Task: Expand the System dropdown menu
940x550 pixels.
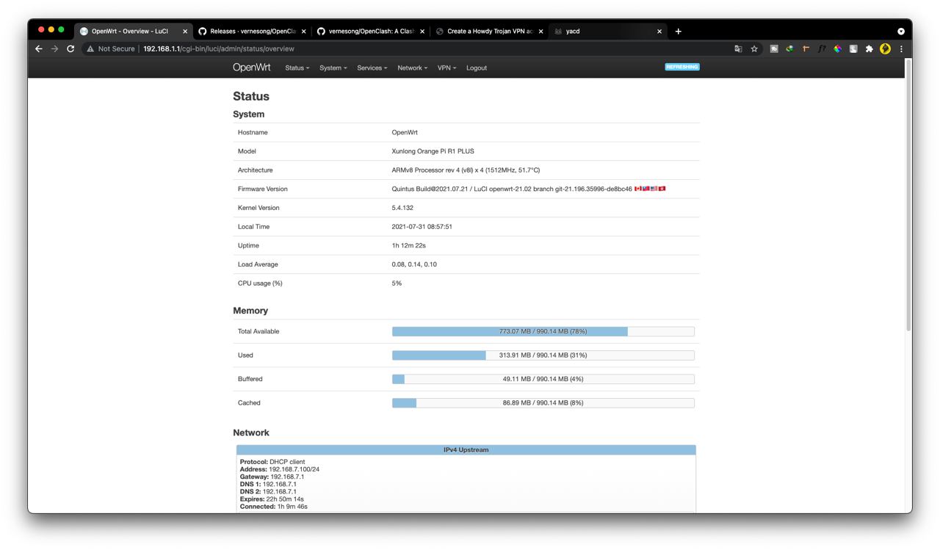Action: click(333, 68)
